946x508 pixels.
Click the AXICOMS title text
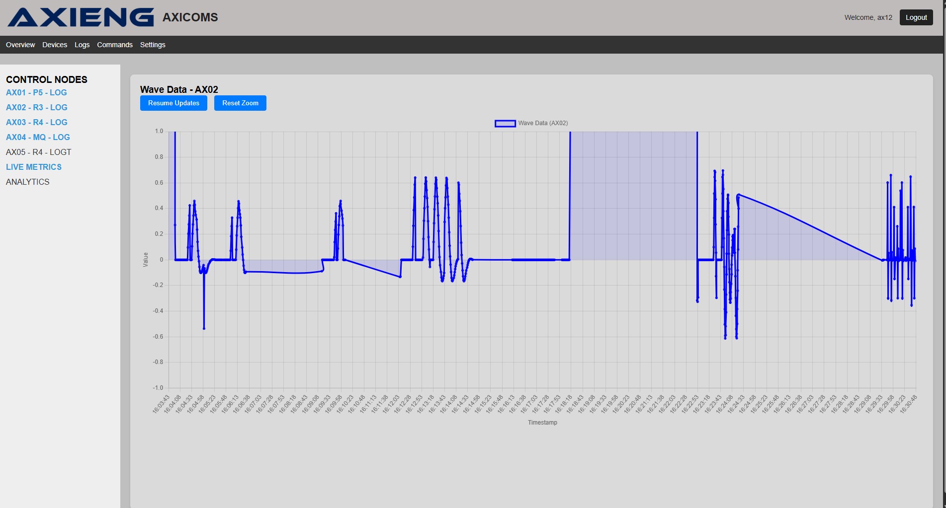point(190,17)
